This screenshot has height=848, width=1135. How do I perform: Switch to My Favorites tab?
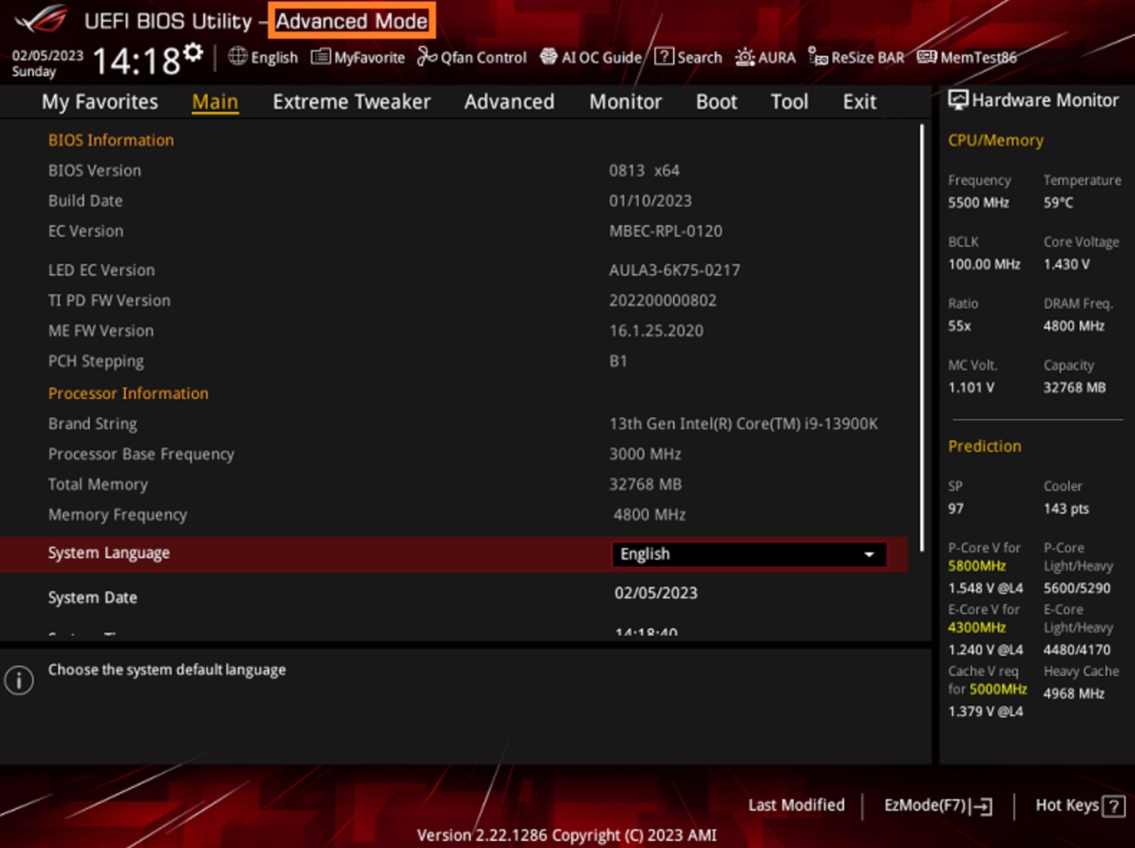click(x=99, y=102)
